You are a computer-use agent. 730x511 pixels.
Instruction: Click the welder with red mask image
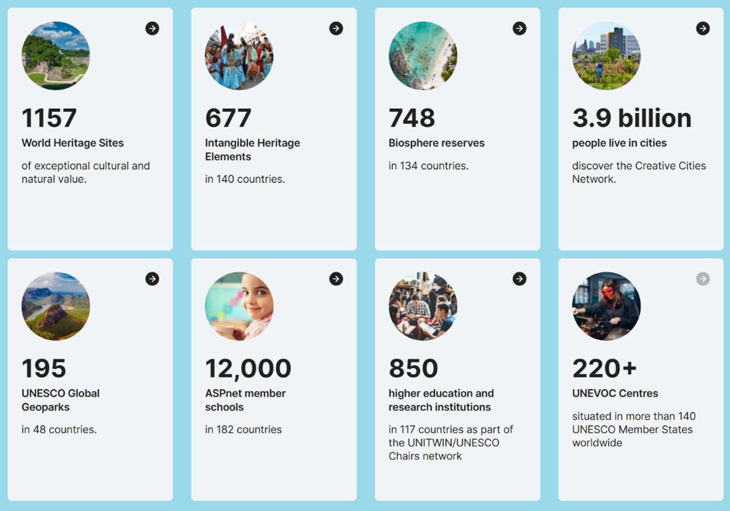(x=607, y=306)
